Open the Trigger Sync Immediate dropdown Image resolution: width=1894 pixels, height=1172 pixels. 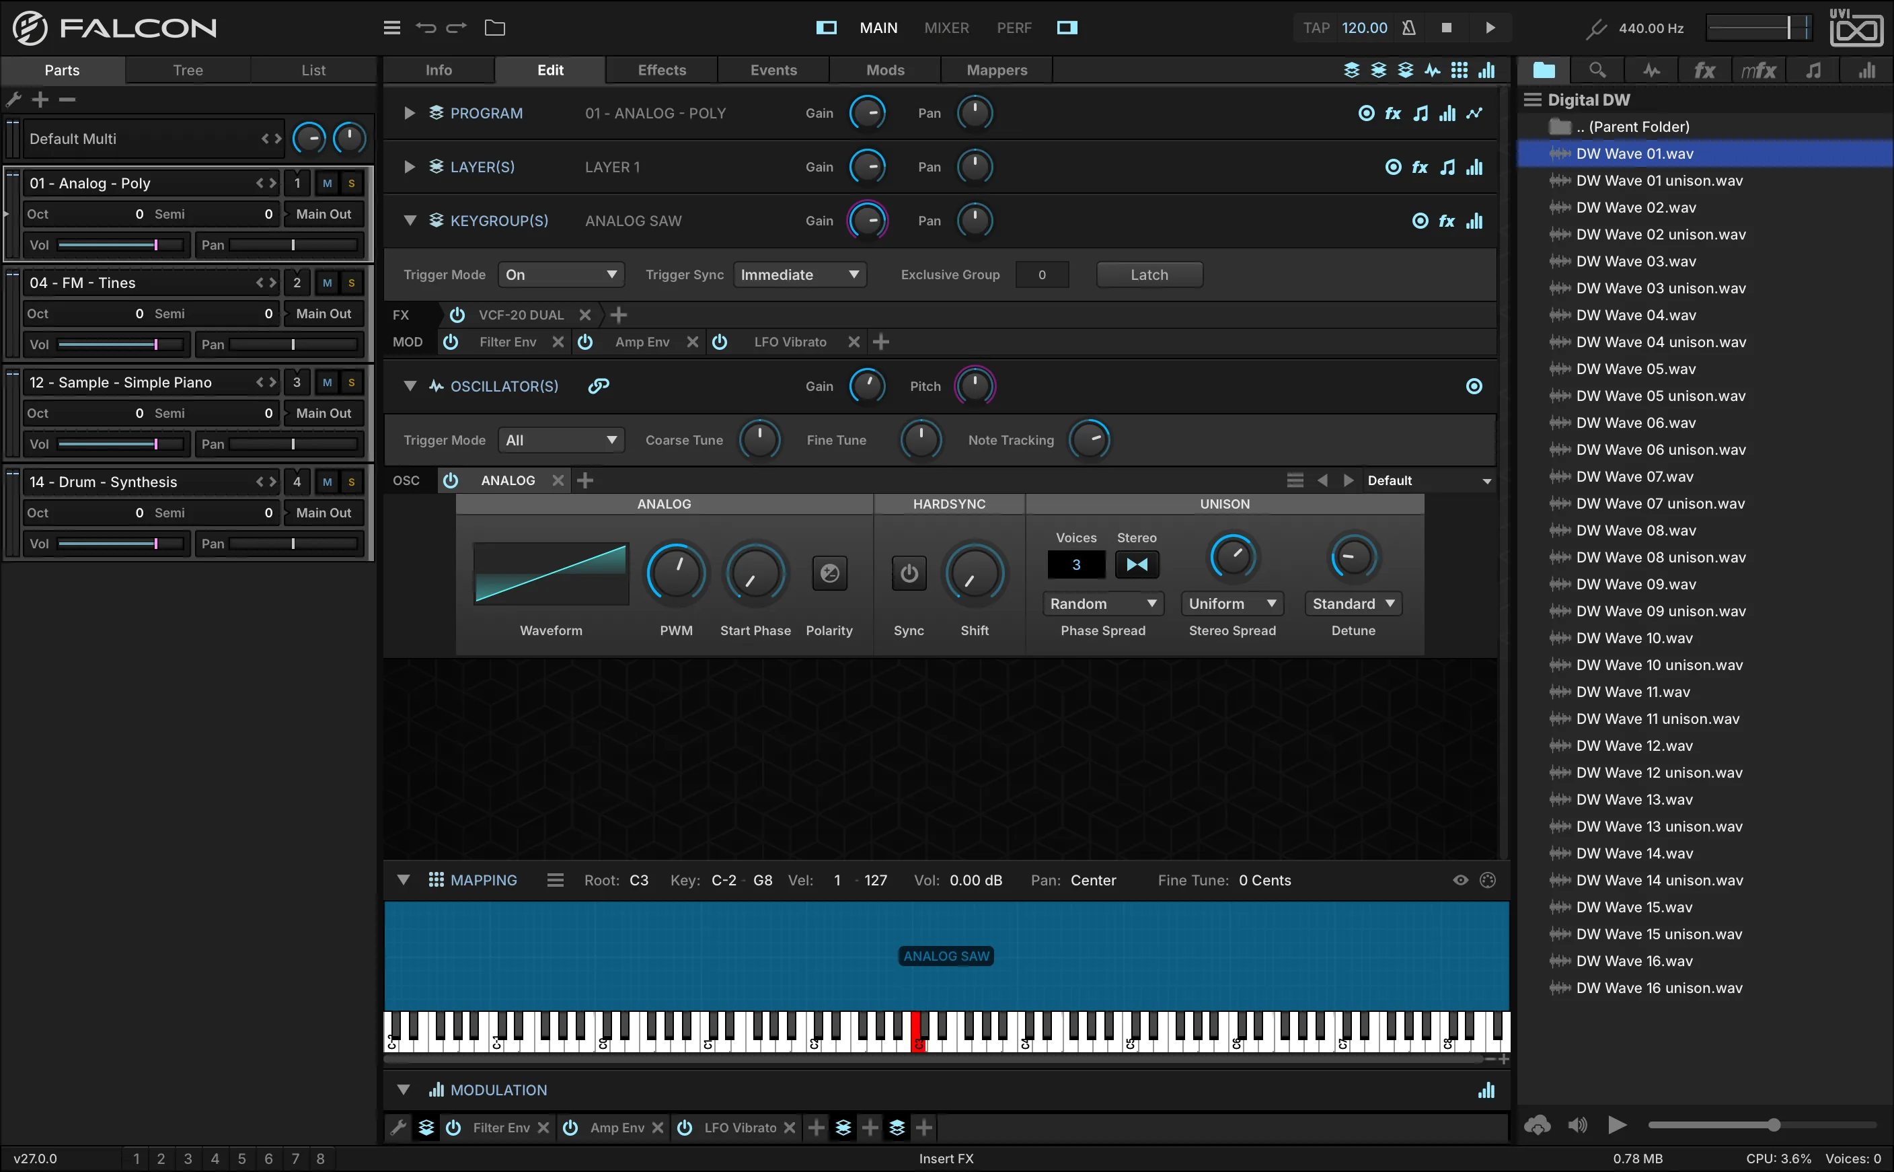point(800,274)
